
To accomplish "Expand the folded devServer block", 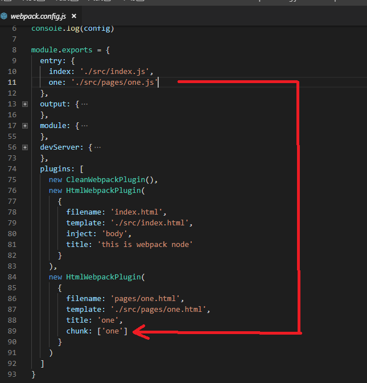I will tap(25, 147).
